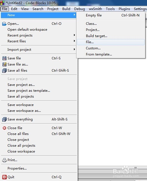Open the wxSmith menu
Viewport: 147px width, 181px height.
(x=95, y=9)
